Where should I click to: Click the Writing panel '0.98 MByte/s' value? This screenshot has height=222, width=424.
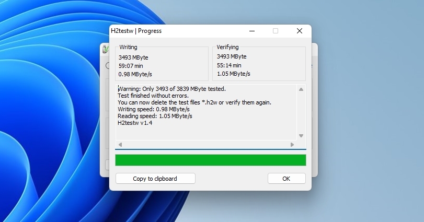pos(135,74)
